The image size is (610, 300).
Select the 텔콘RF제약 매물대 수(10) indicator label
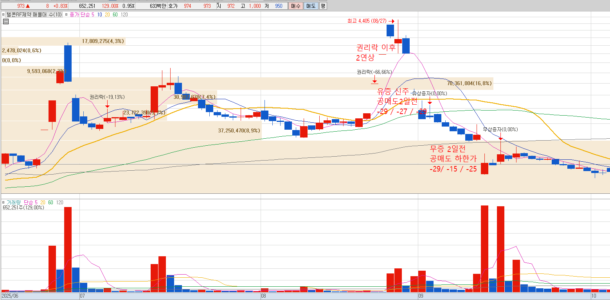(x=34, y=15)
